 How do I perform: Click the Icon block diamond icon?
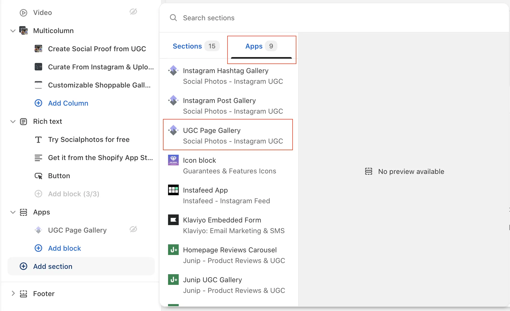coord(173,160)
